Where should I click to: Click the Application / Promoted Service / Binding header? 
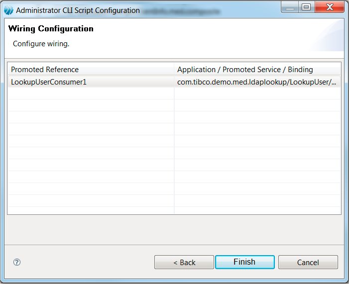(257, 69)
